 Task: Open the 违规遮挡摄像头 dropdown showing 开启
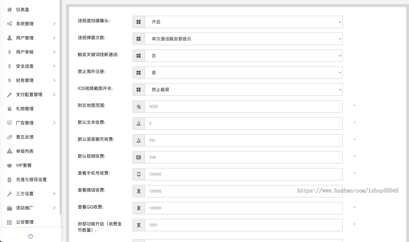[x=244, y=22]
